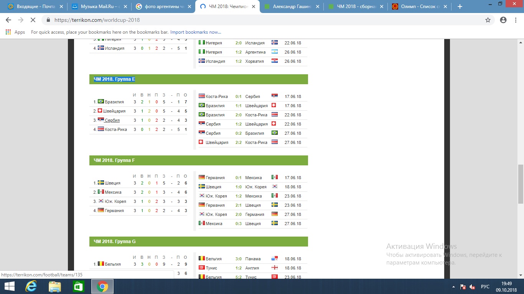The image size is (524, 294).
Task: Open the Windows Store taskbar icon
Action: (79, 286)
